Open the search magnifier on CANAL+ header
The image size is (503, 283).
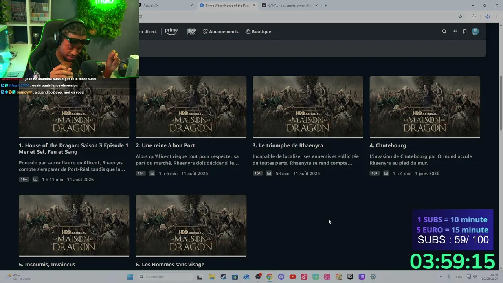tap(444, 32)
